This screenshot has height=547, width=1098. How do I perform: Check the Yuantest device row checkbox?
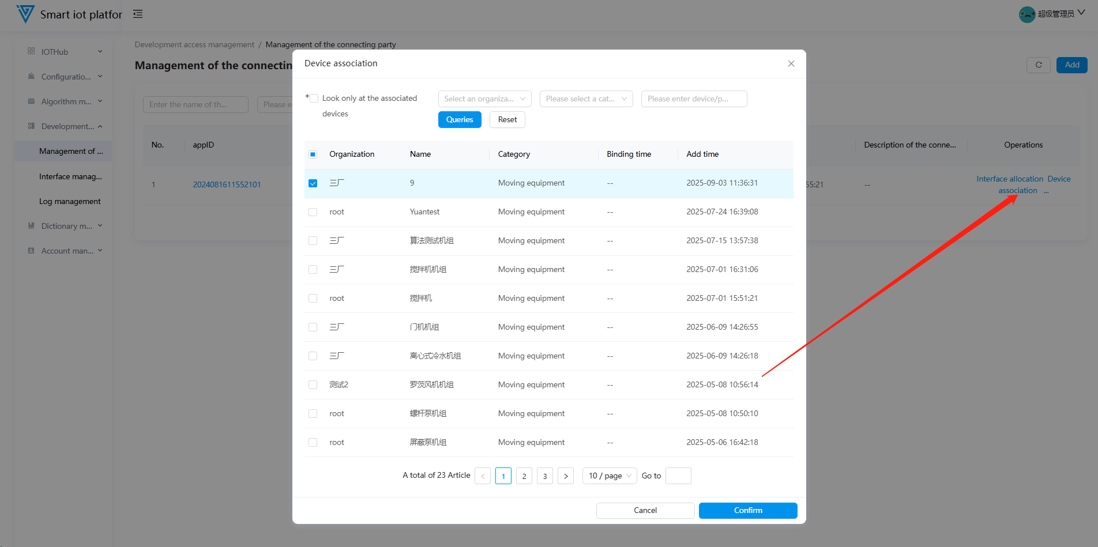click(x=313, y=212)
